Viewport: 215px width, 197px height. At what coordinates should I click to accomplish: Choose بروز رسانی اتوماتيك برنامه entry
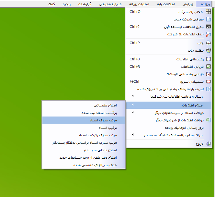(168, 128)
